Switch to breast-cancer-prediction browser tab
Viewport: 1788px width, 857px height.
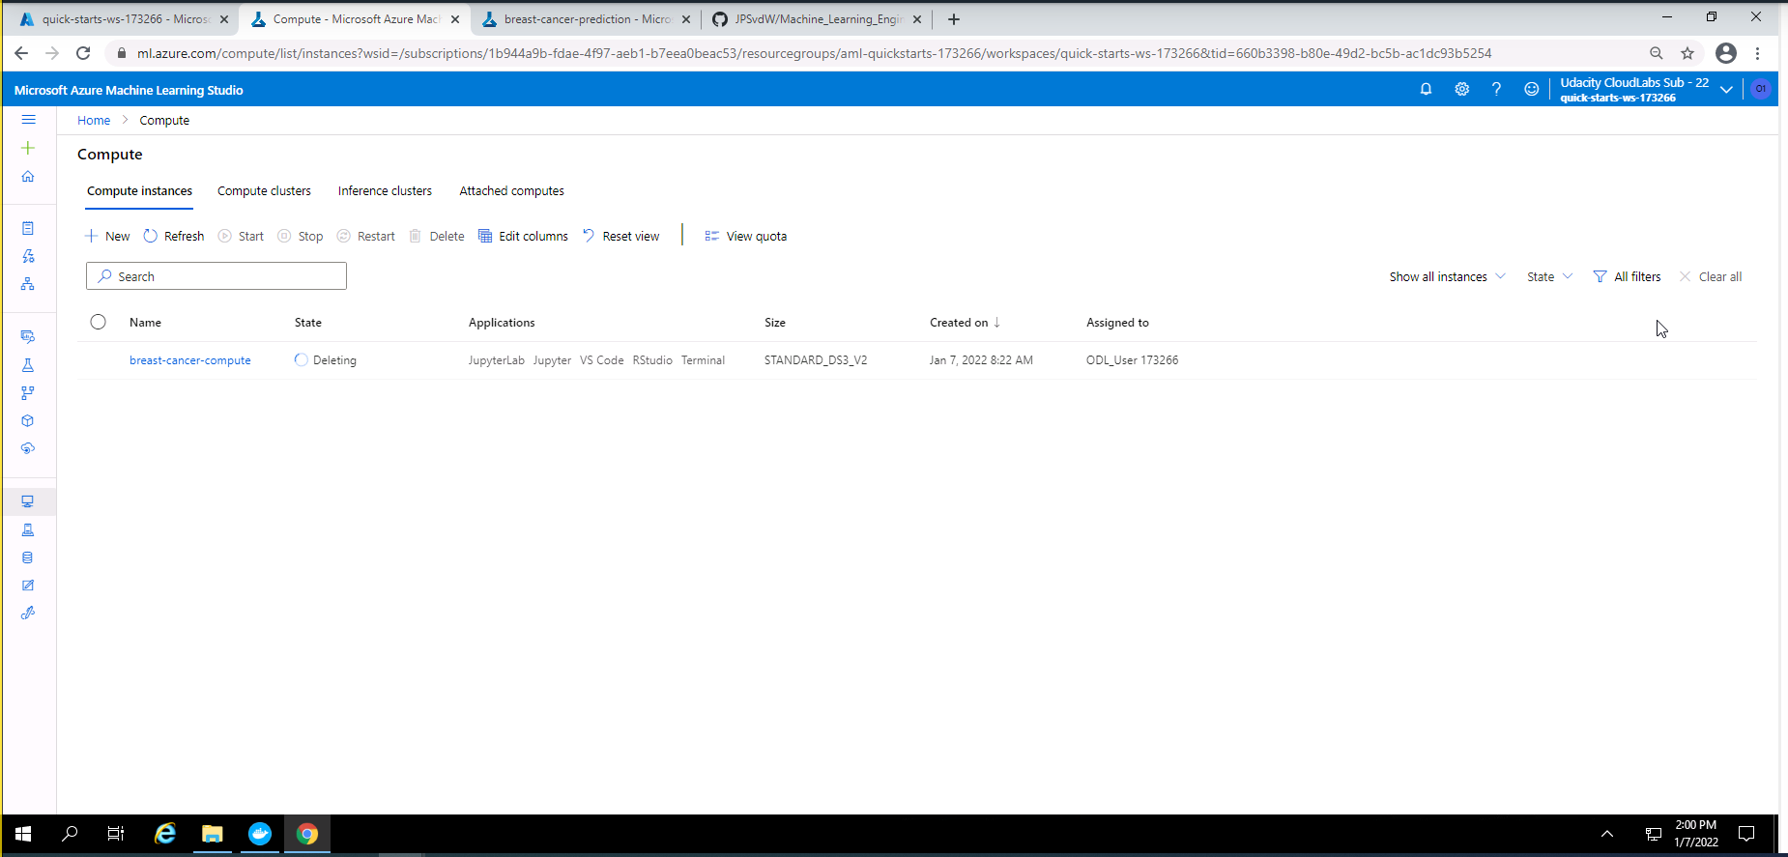point(586,19)
